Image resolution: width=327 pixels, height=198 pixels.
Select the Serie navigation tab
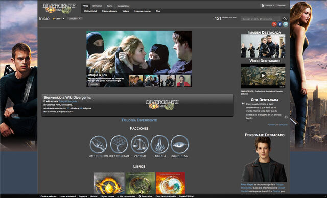(109, 6)
